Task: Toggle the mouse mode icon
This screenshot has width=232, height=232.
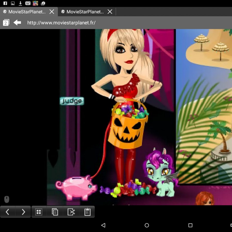Action: 7,199
